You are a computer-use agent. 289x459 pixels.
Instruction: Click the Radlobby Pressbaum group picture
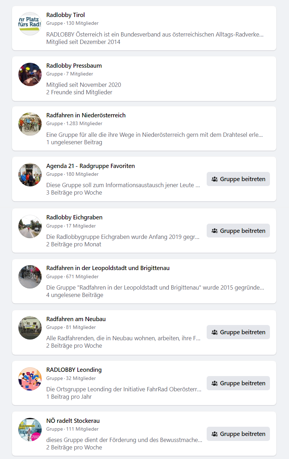tap(30, 74)
